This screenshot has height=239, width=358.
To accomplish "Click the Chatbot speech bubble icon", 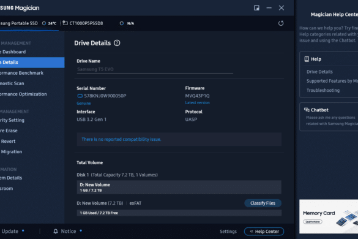I will pyautogui.click(x=307, y=110).
